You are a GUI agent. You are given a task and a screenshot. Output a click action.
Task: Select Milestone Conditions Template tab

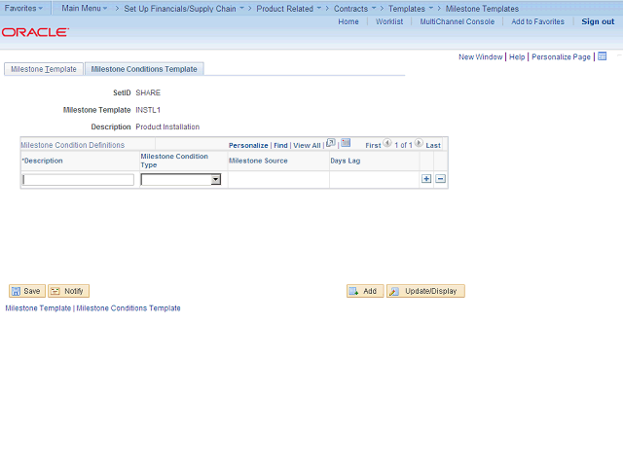click(x=144, y=69)
